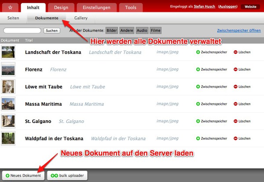264x182 pixels.
Task: Click green plus icon for Waldpfad in der Toskana
Action: coord(198,138)
